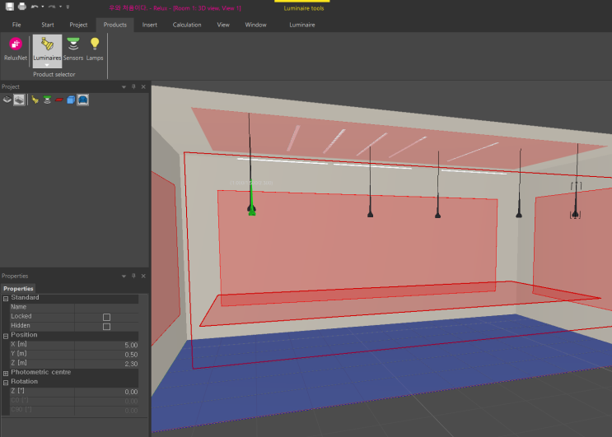Open the Lamps product selector
Screen dimensions: 612x437
[95, 47]
